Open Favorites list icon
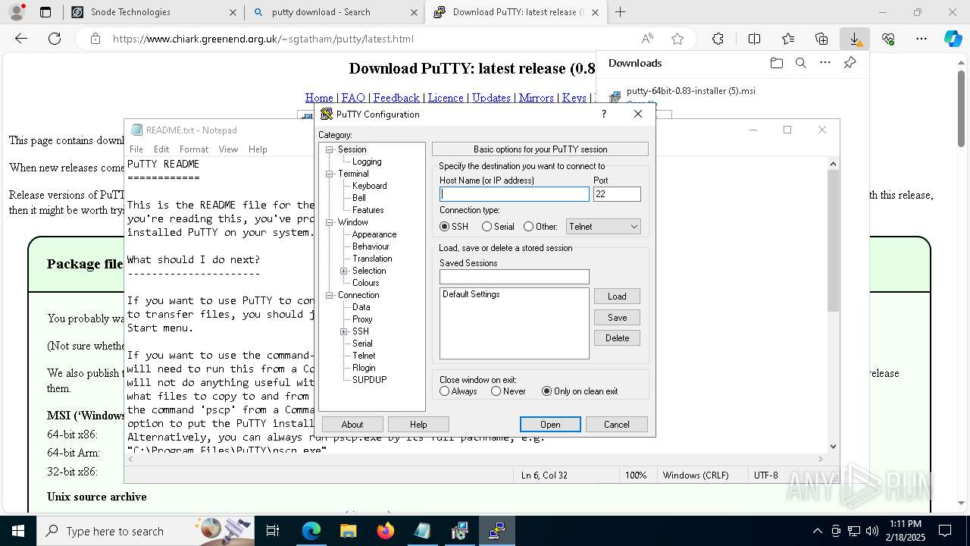The width and height of the screenshot is (970, 546). click(788, 39)
